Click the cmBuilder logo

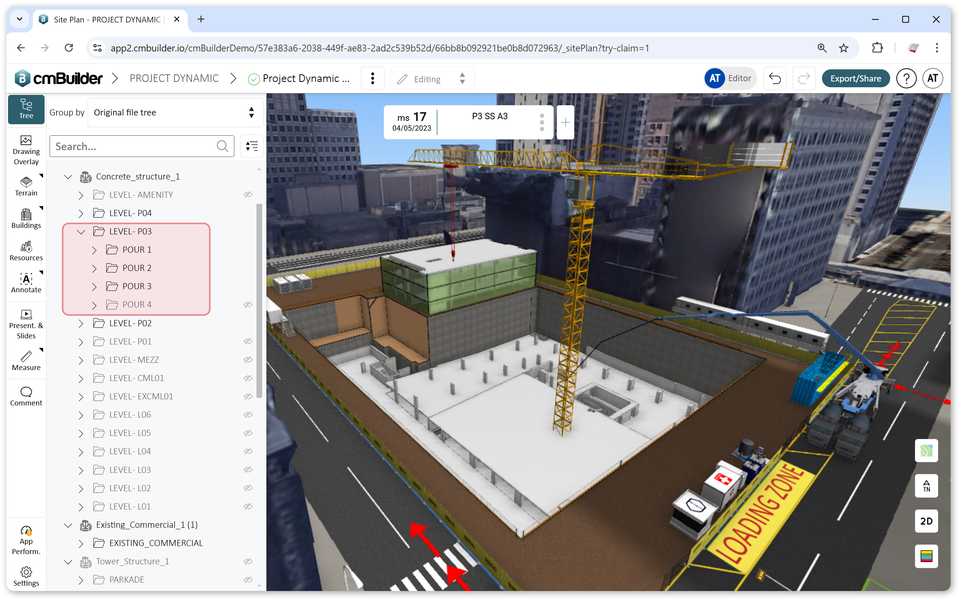tap(59, 78)
